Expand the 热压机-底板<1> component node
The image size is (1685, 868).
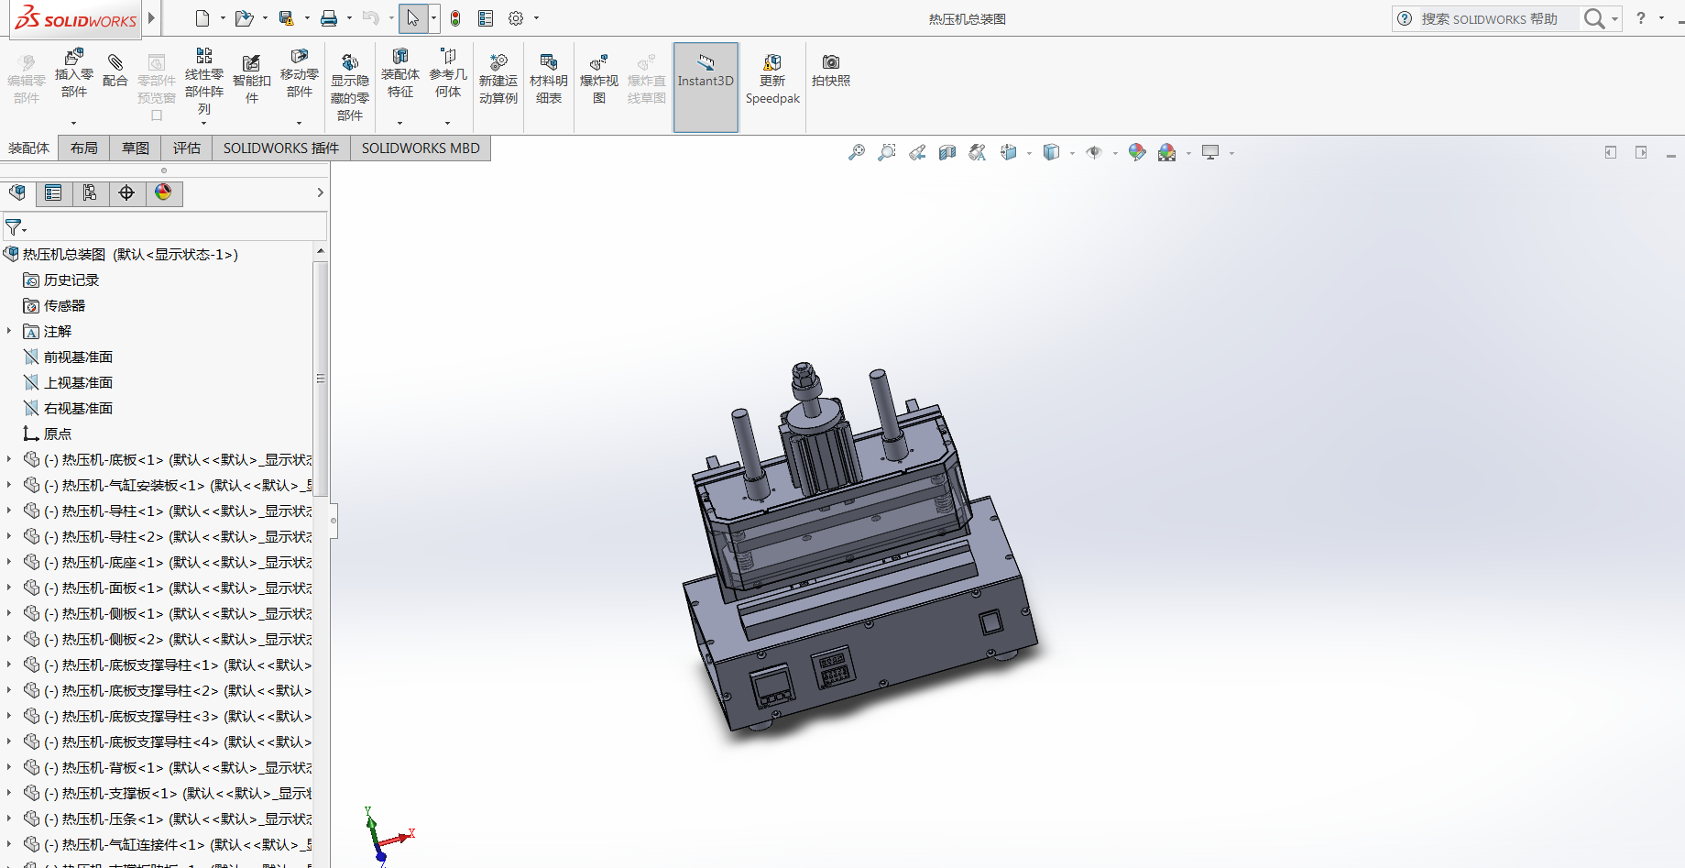pos(9,459)
